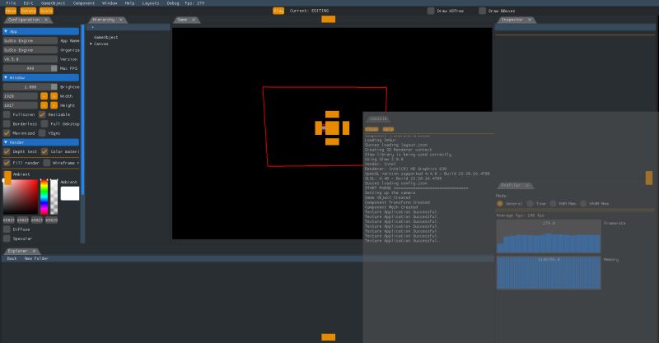Toggle the Draw BBoxes checkbox
The height and width of the screenshot is (343, 659).
pyautogui.click(x=483, y=11)
